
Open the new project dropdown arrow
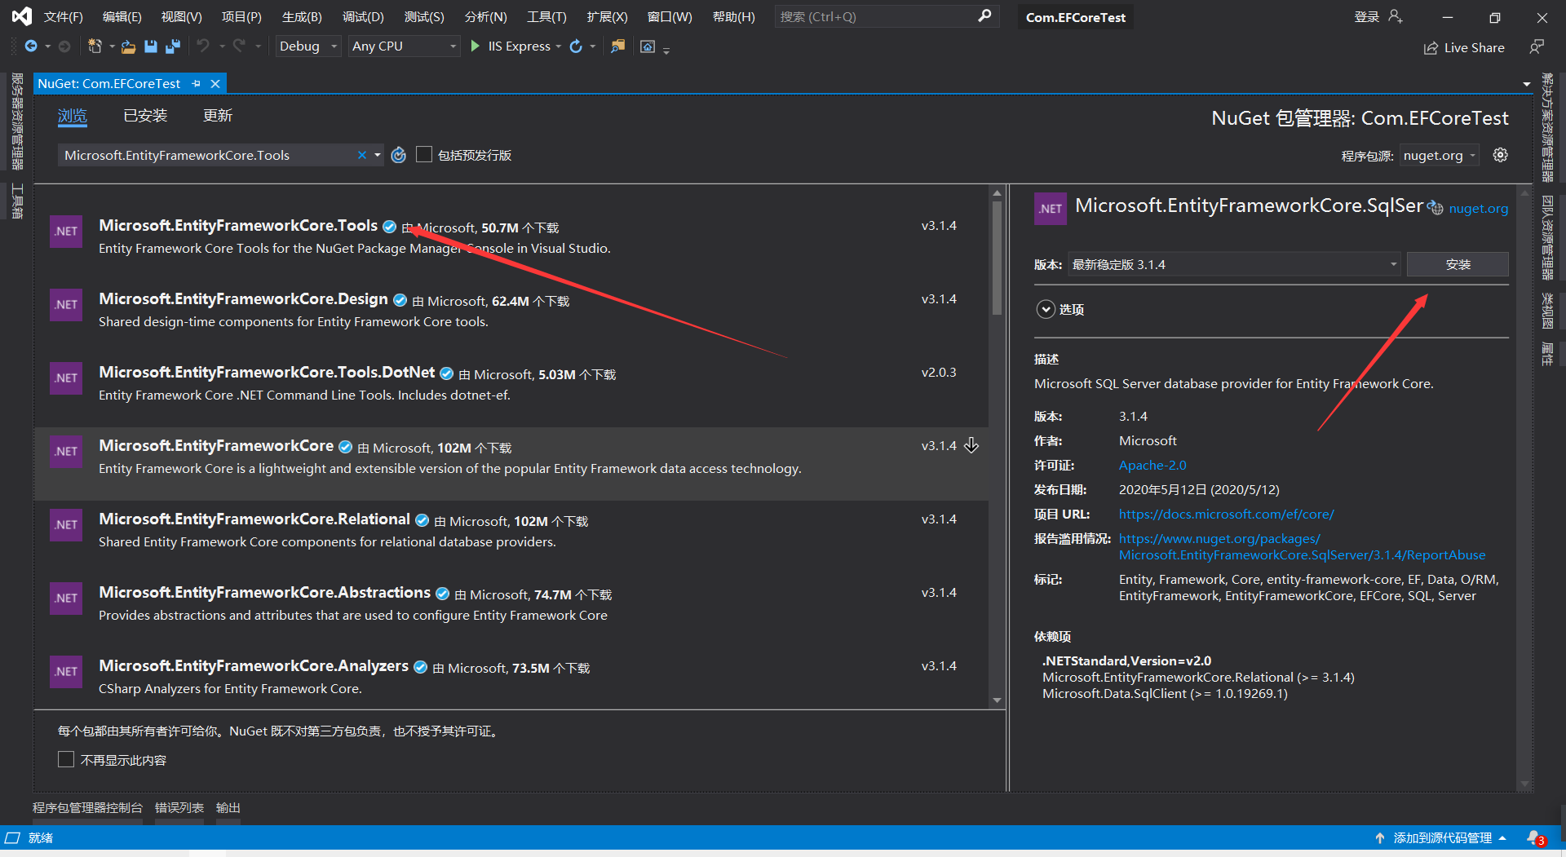click(112, 46)
